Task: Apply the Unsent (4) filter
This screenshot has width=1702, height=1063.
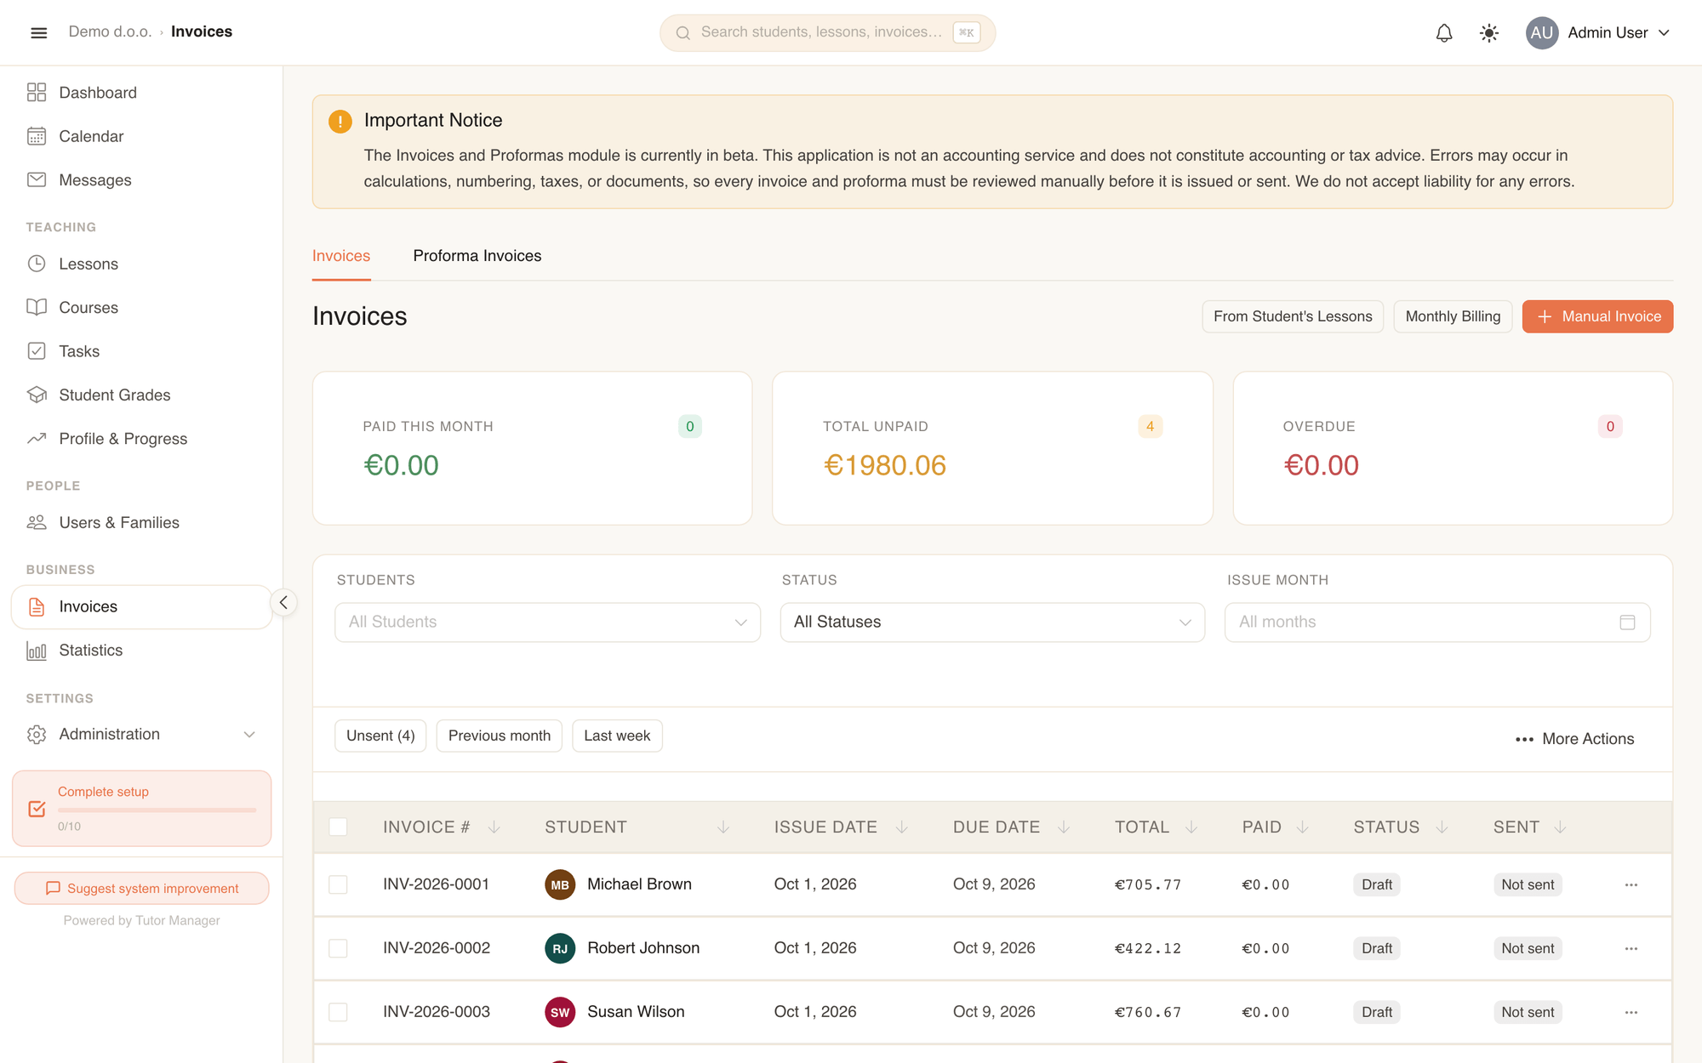Action: click(380, 736)
